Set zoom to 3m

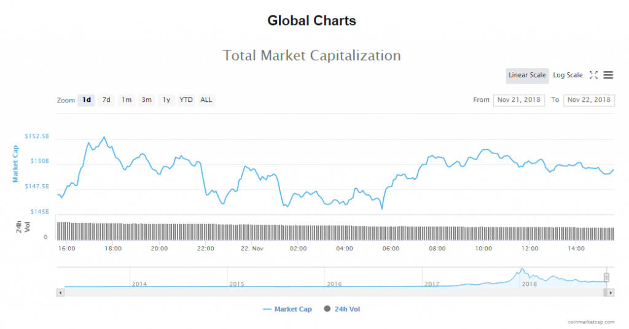pos(146,100)
